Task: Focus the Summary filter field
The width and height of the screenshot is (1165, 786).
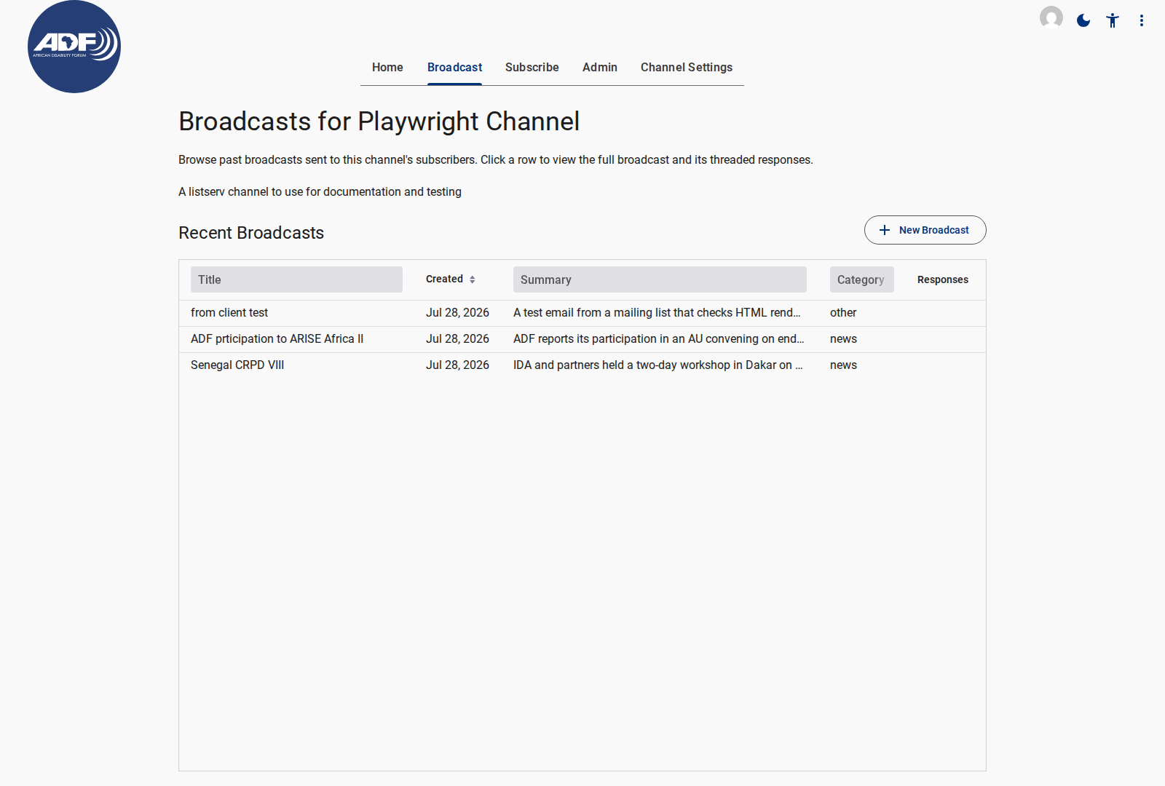Action: point(660,279)
